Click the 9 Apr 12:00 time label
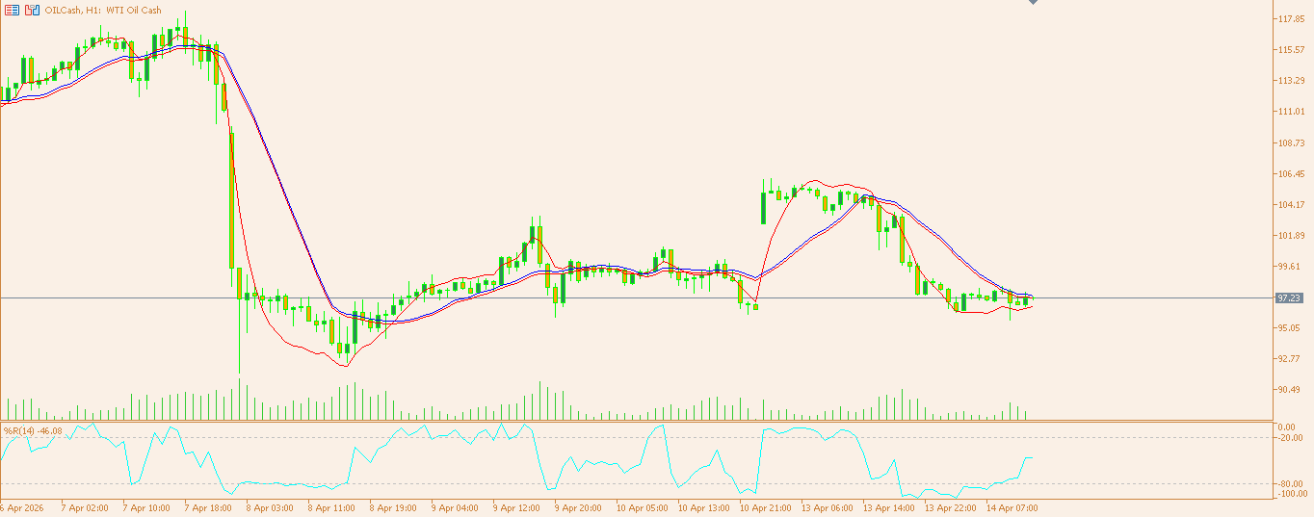1314x517 pixels. 515,507
